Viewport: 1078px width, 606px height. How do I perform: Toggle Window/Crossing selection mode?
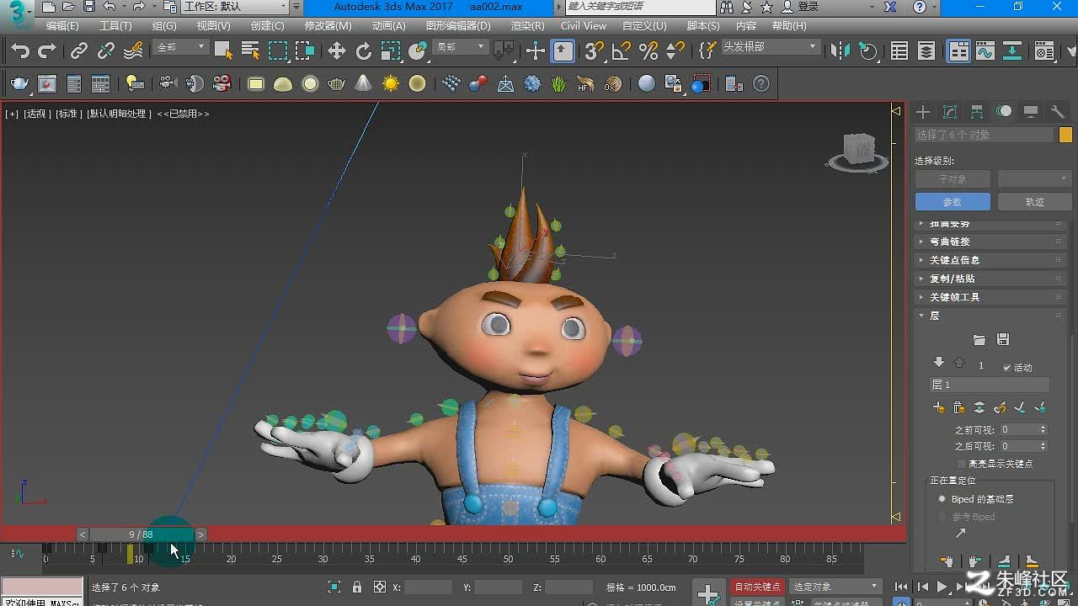pyautogui.click(x=305, y=51)
